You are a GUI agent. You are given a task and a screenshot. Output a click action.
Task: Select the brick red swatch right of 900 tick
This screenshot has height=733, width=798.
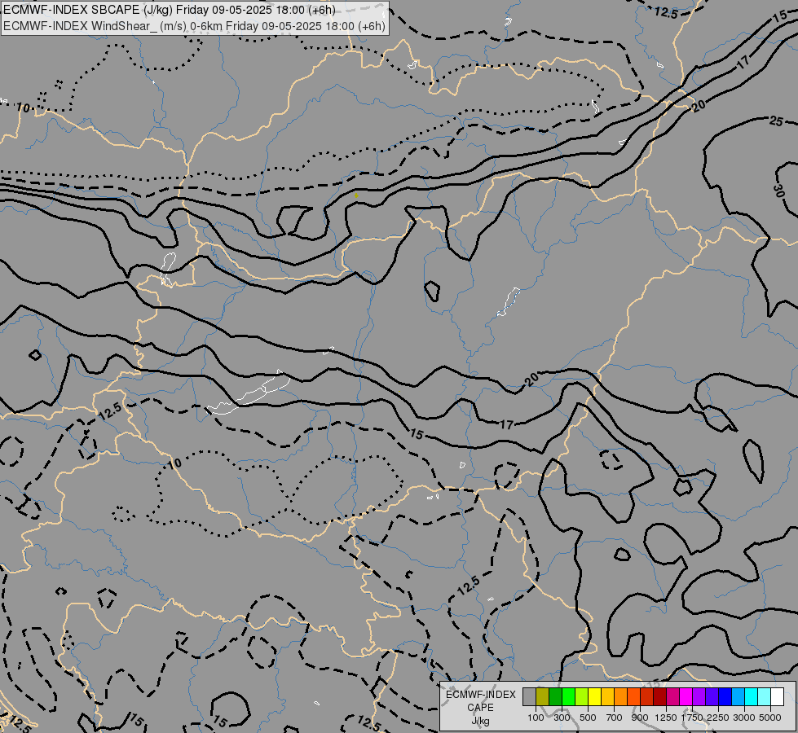coord(646,697)
